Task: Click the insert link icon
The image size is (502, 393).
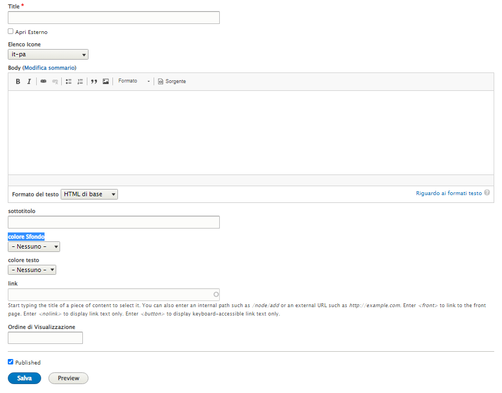Action: coord(43,81)
